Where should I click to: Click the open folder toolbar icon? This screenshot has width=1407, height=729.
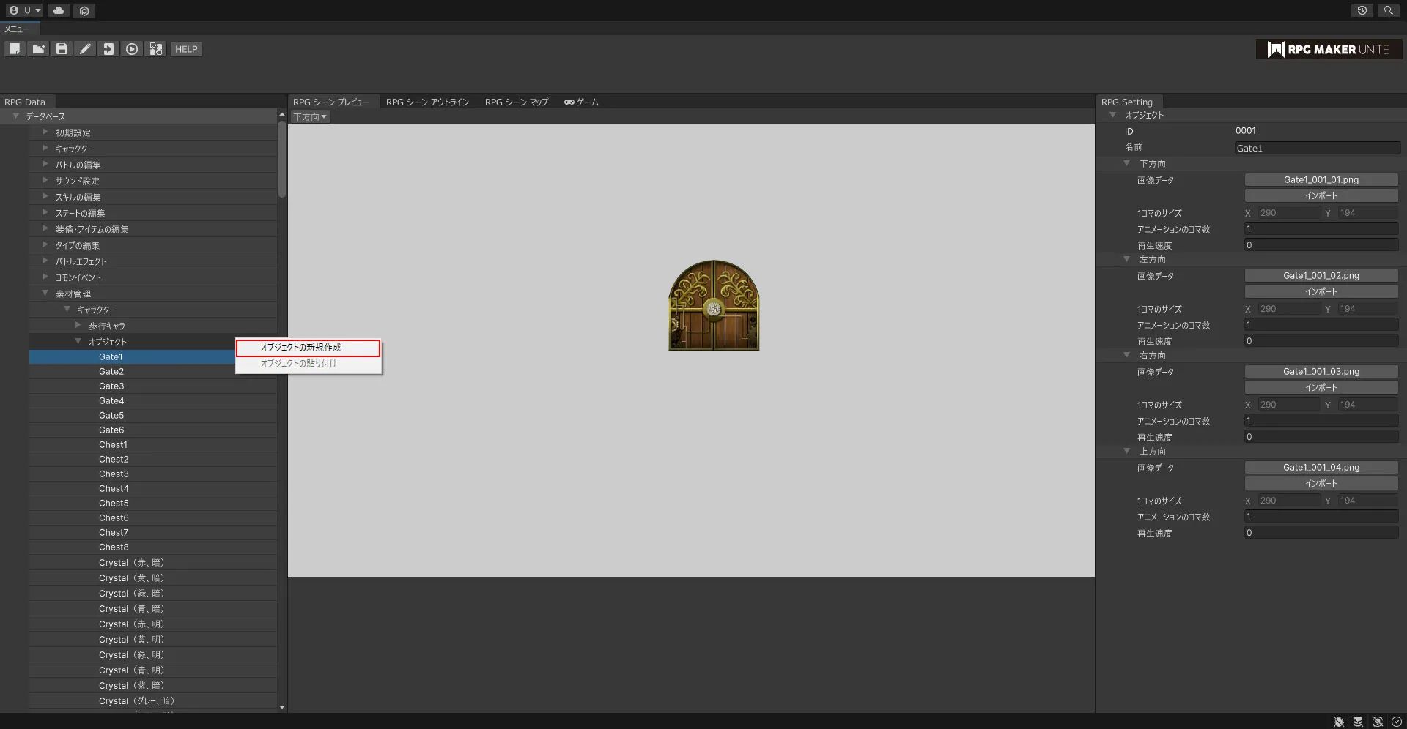pyautogui.click(x=38, y=49)
